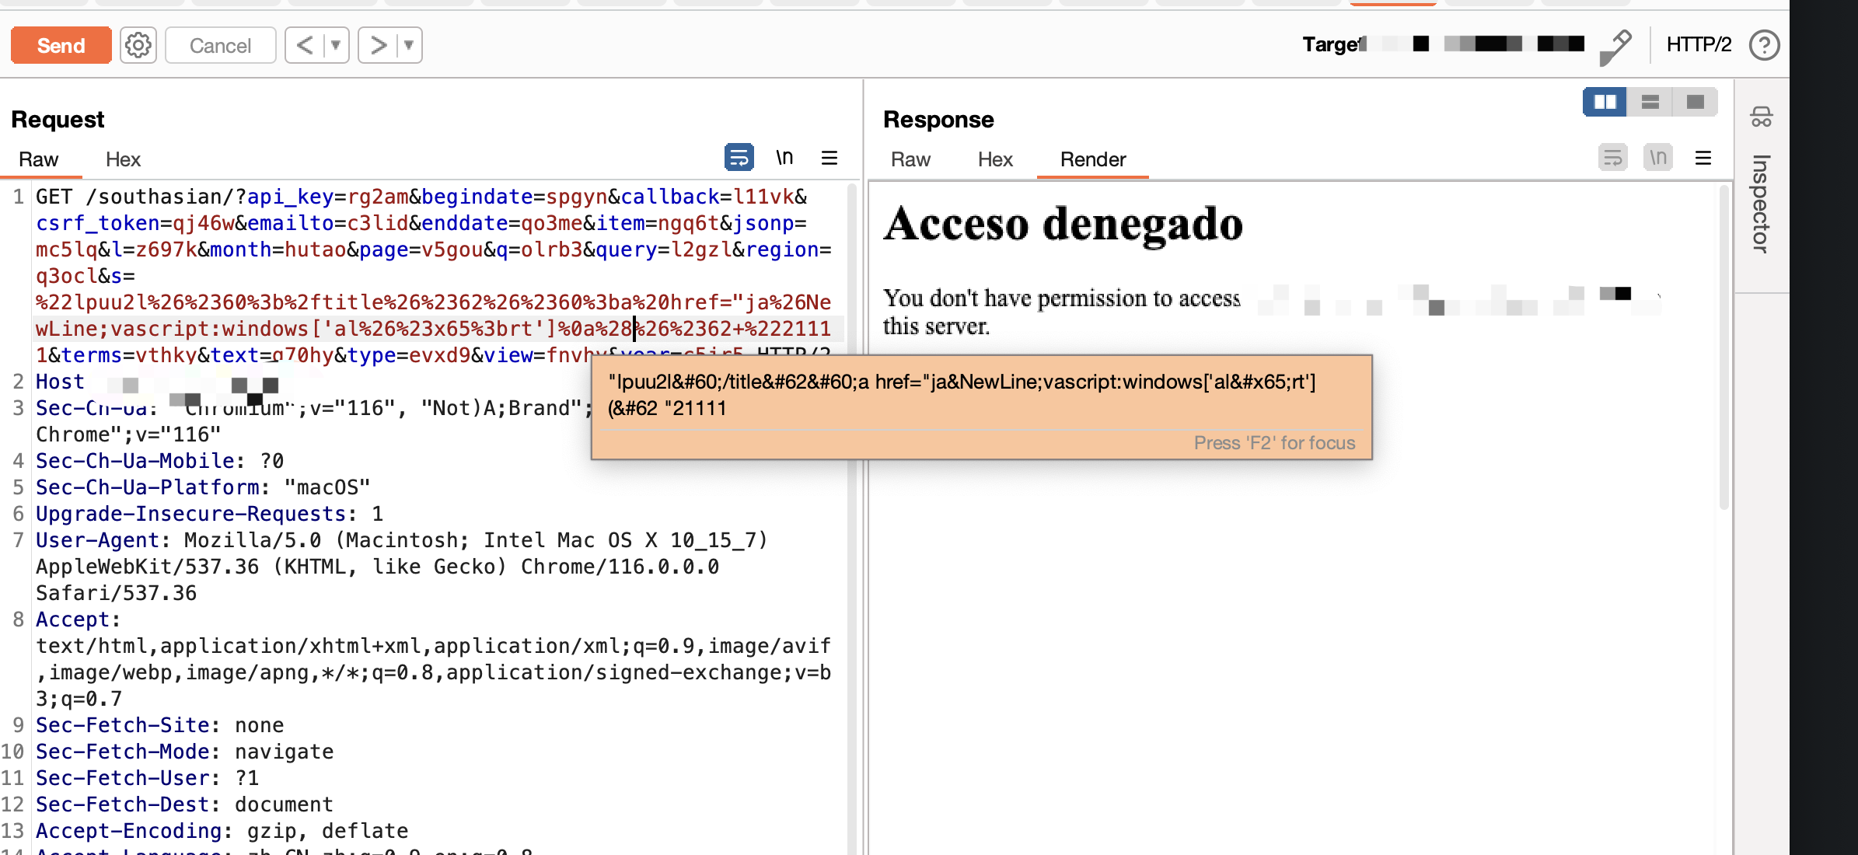Open the request settings gear icon
The width and height of the screenshot is (1858, 855).
[138, 45]
